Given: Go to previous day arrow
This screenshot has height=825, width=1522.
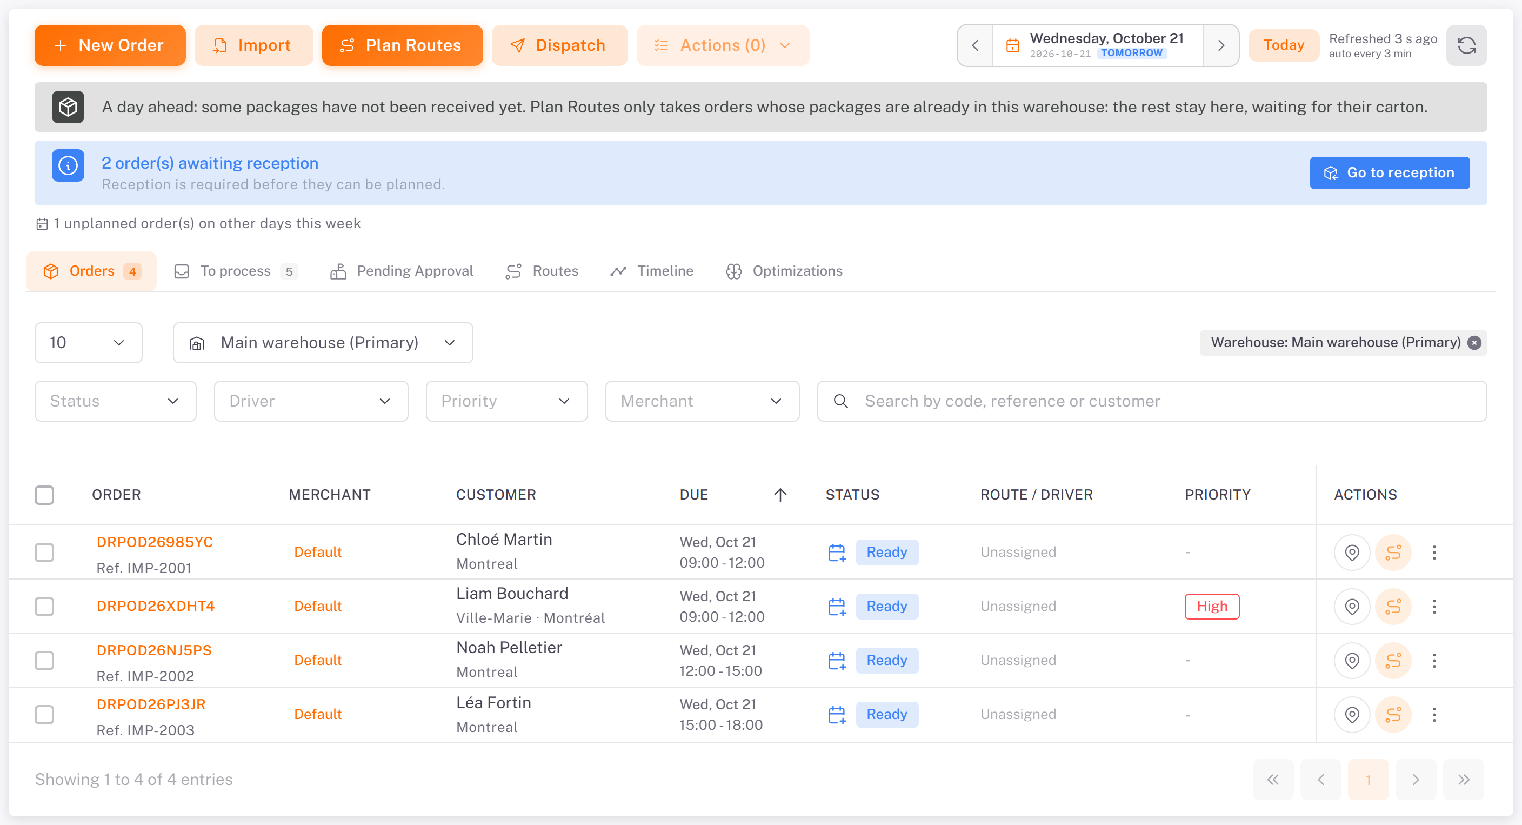Looking at the screenshot, I should [975, 45].
